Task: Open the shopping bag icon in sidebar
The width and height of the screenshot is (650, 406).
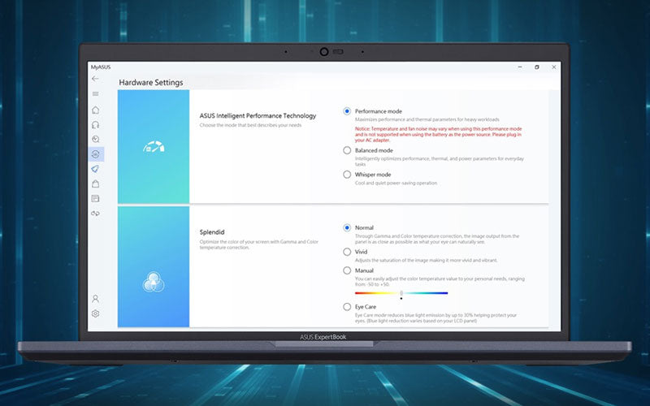Action: click(x=95, y=184)
